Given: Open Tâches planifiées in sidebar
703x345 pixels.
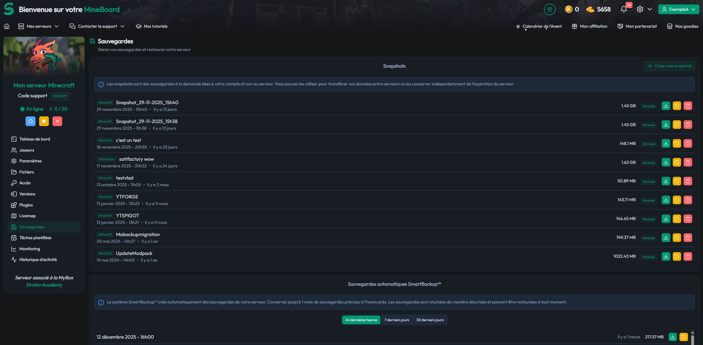Looking at the screenshot, I should pos(35,238).
